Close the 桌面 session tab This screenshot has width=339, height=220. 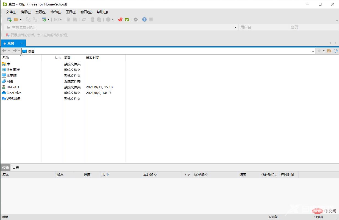tap(22, 43)
